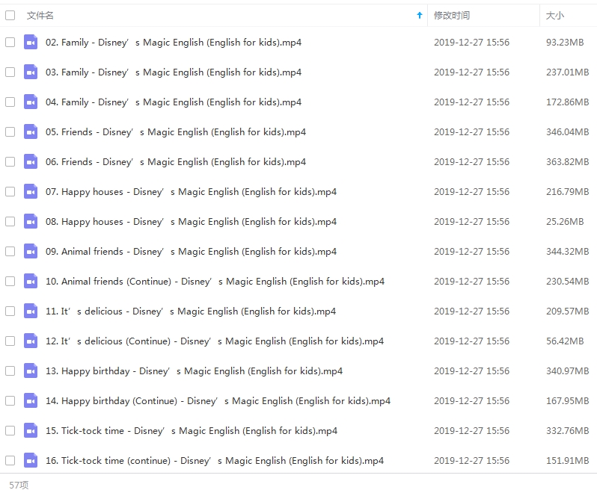Sort by 文件名 column header

coord(40,16)
